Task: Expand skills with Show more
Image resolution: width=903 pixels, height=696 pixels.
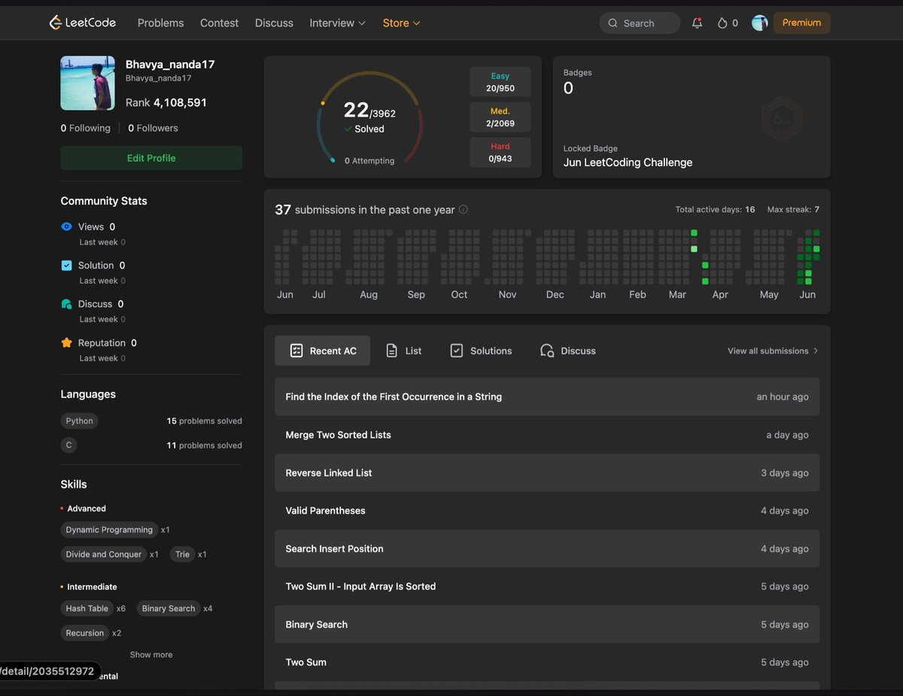Action: click(x=151, y=655)
